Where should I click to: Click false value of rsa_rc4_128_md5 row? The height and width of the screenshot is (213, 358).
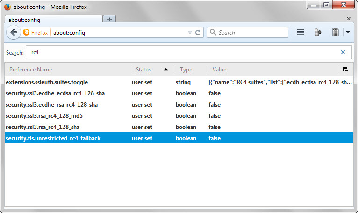coord(215,116)
